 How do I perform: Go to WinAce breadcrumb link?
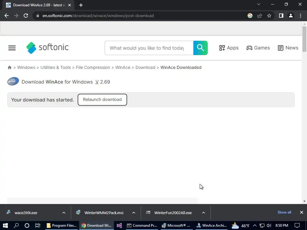[123, 67]
